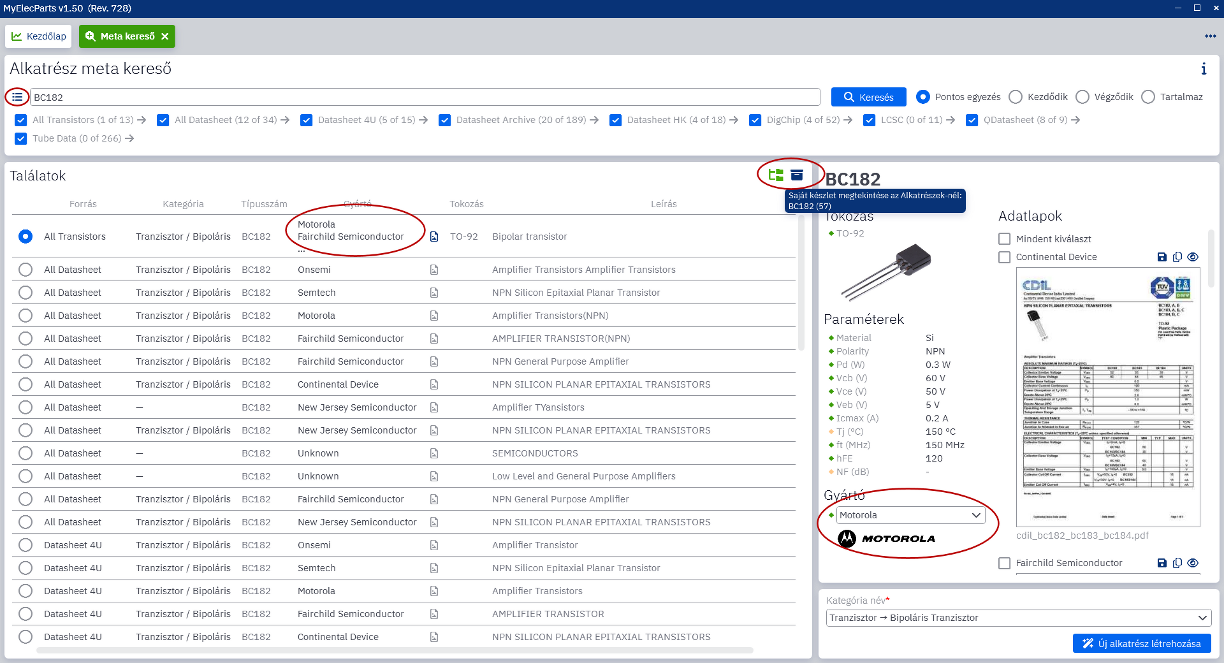Click the Típusszám column header
The image size is (1224, 663).
coord(264,204)
